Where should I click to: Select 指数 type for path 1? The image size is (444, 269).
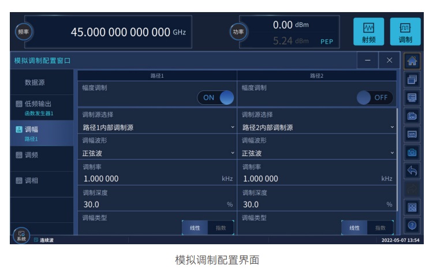tap(221, 228)
